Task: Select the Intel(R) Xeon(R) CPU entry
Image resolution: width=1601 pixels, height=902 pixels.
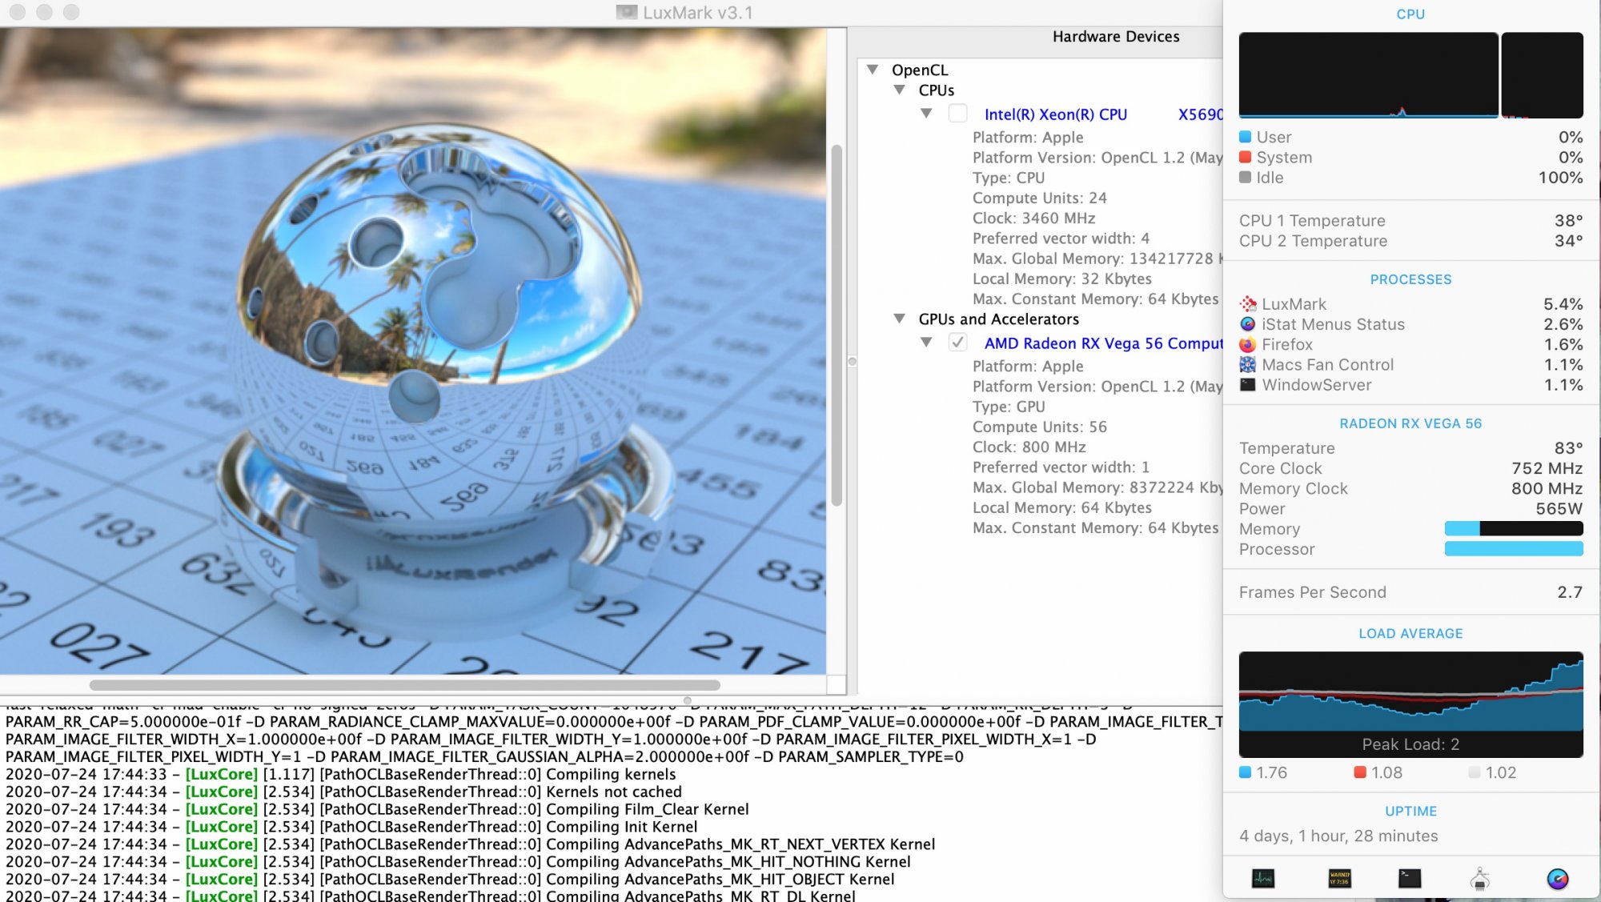Action: [x=1055, y=114]
